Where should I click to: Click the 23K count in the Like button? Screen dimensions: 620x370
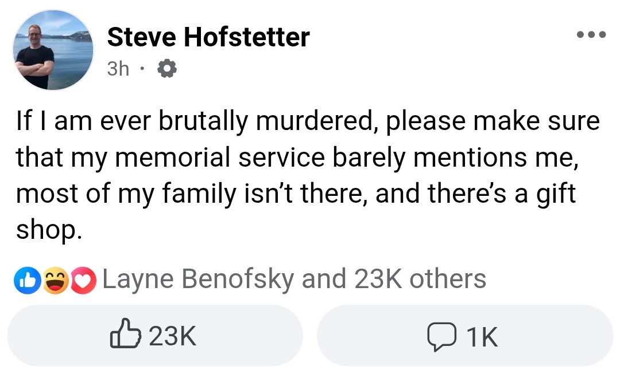coord(173,336)
